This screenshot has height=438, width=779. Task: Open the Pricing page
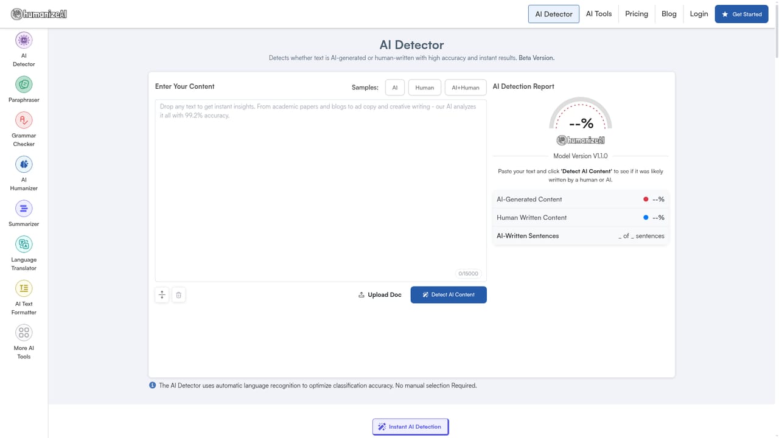637,14
